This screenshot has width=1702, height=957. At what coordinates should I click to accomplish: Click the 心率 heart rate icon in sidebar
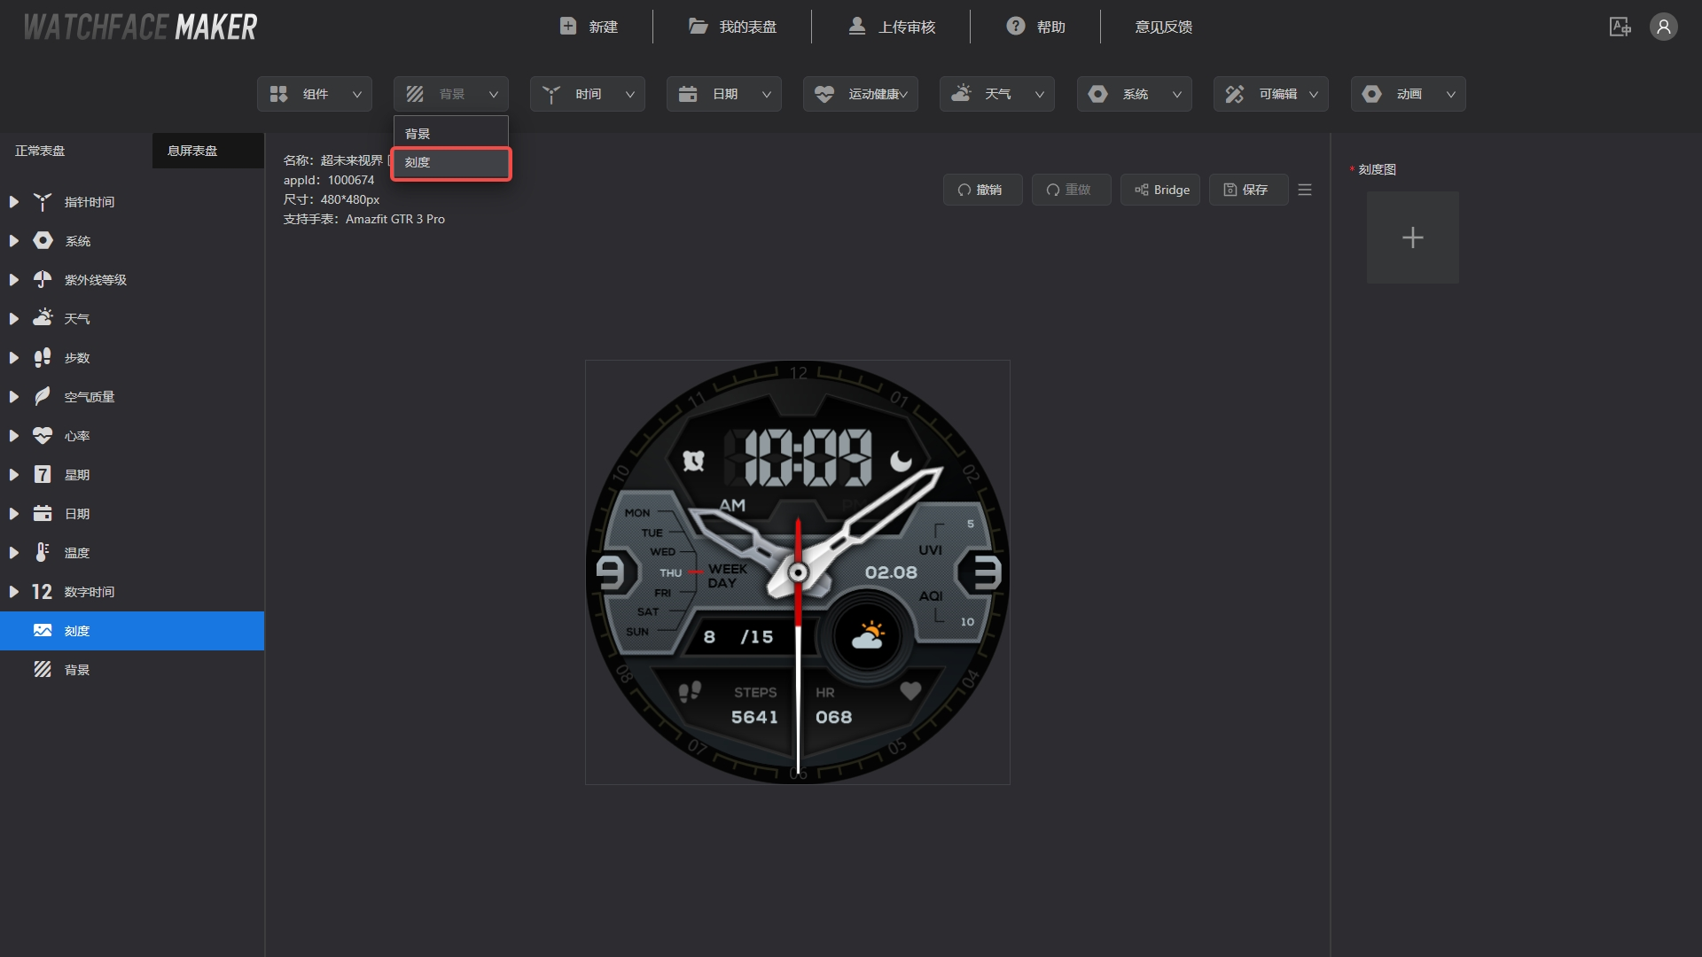[x=43, y=435]
